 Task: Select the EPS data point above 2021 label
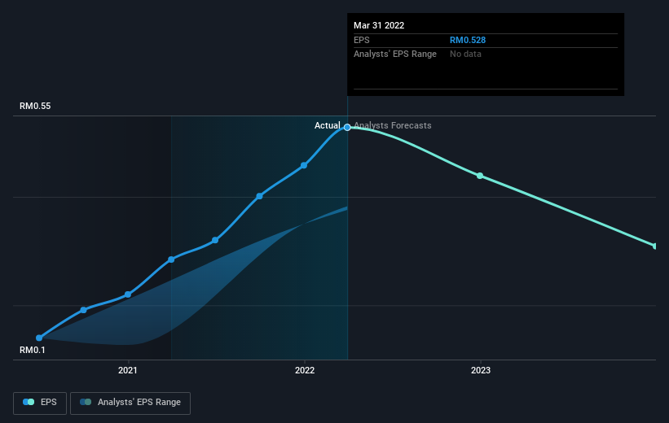point(128,294)
